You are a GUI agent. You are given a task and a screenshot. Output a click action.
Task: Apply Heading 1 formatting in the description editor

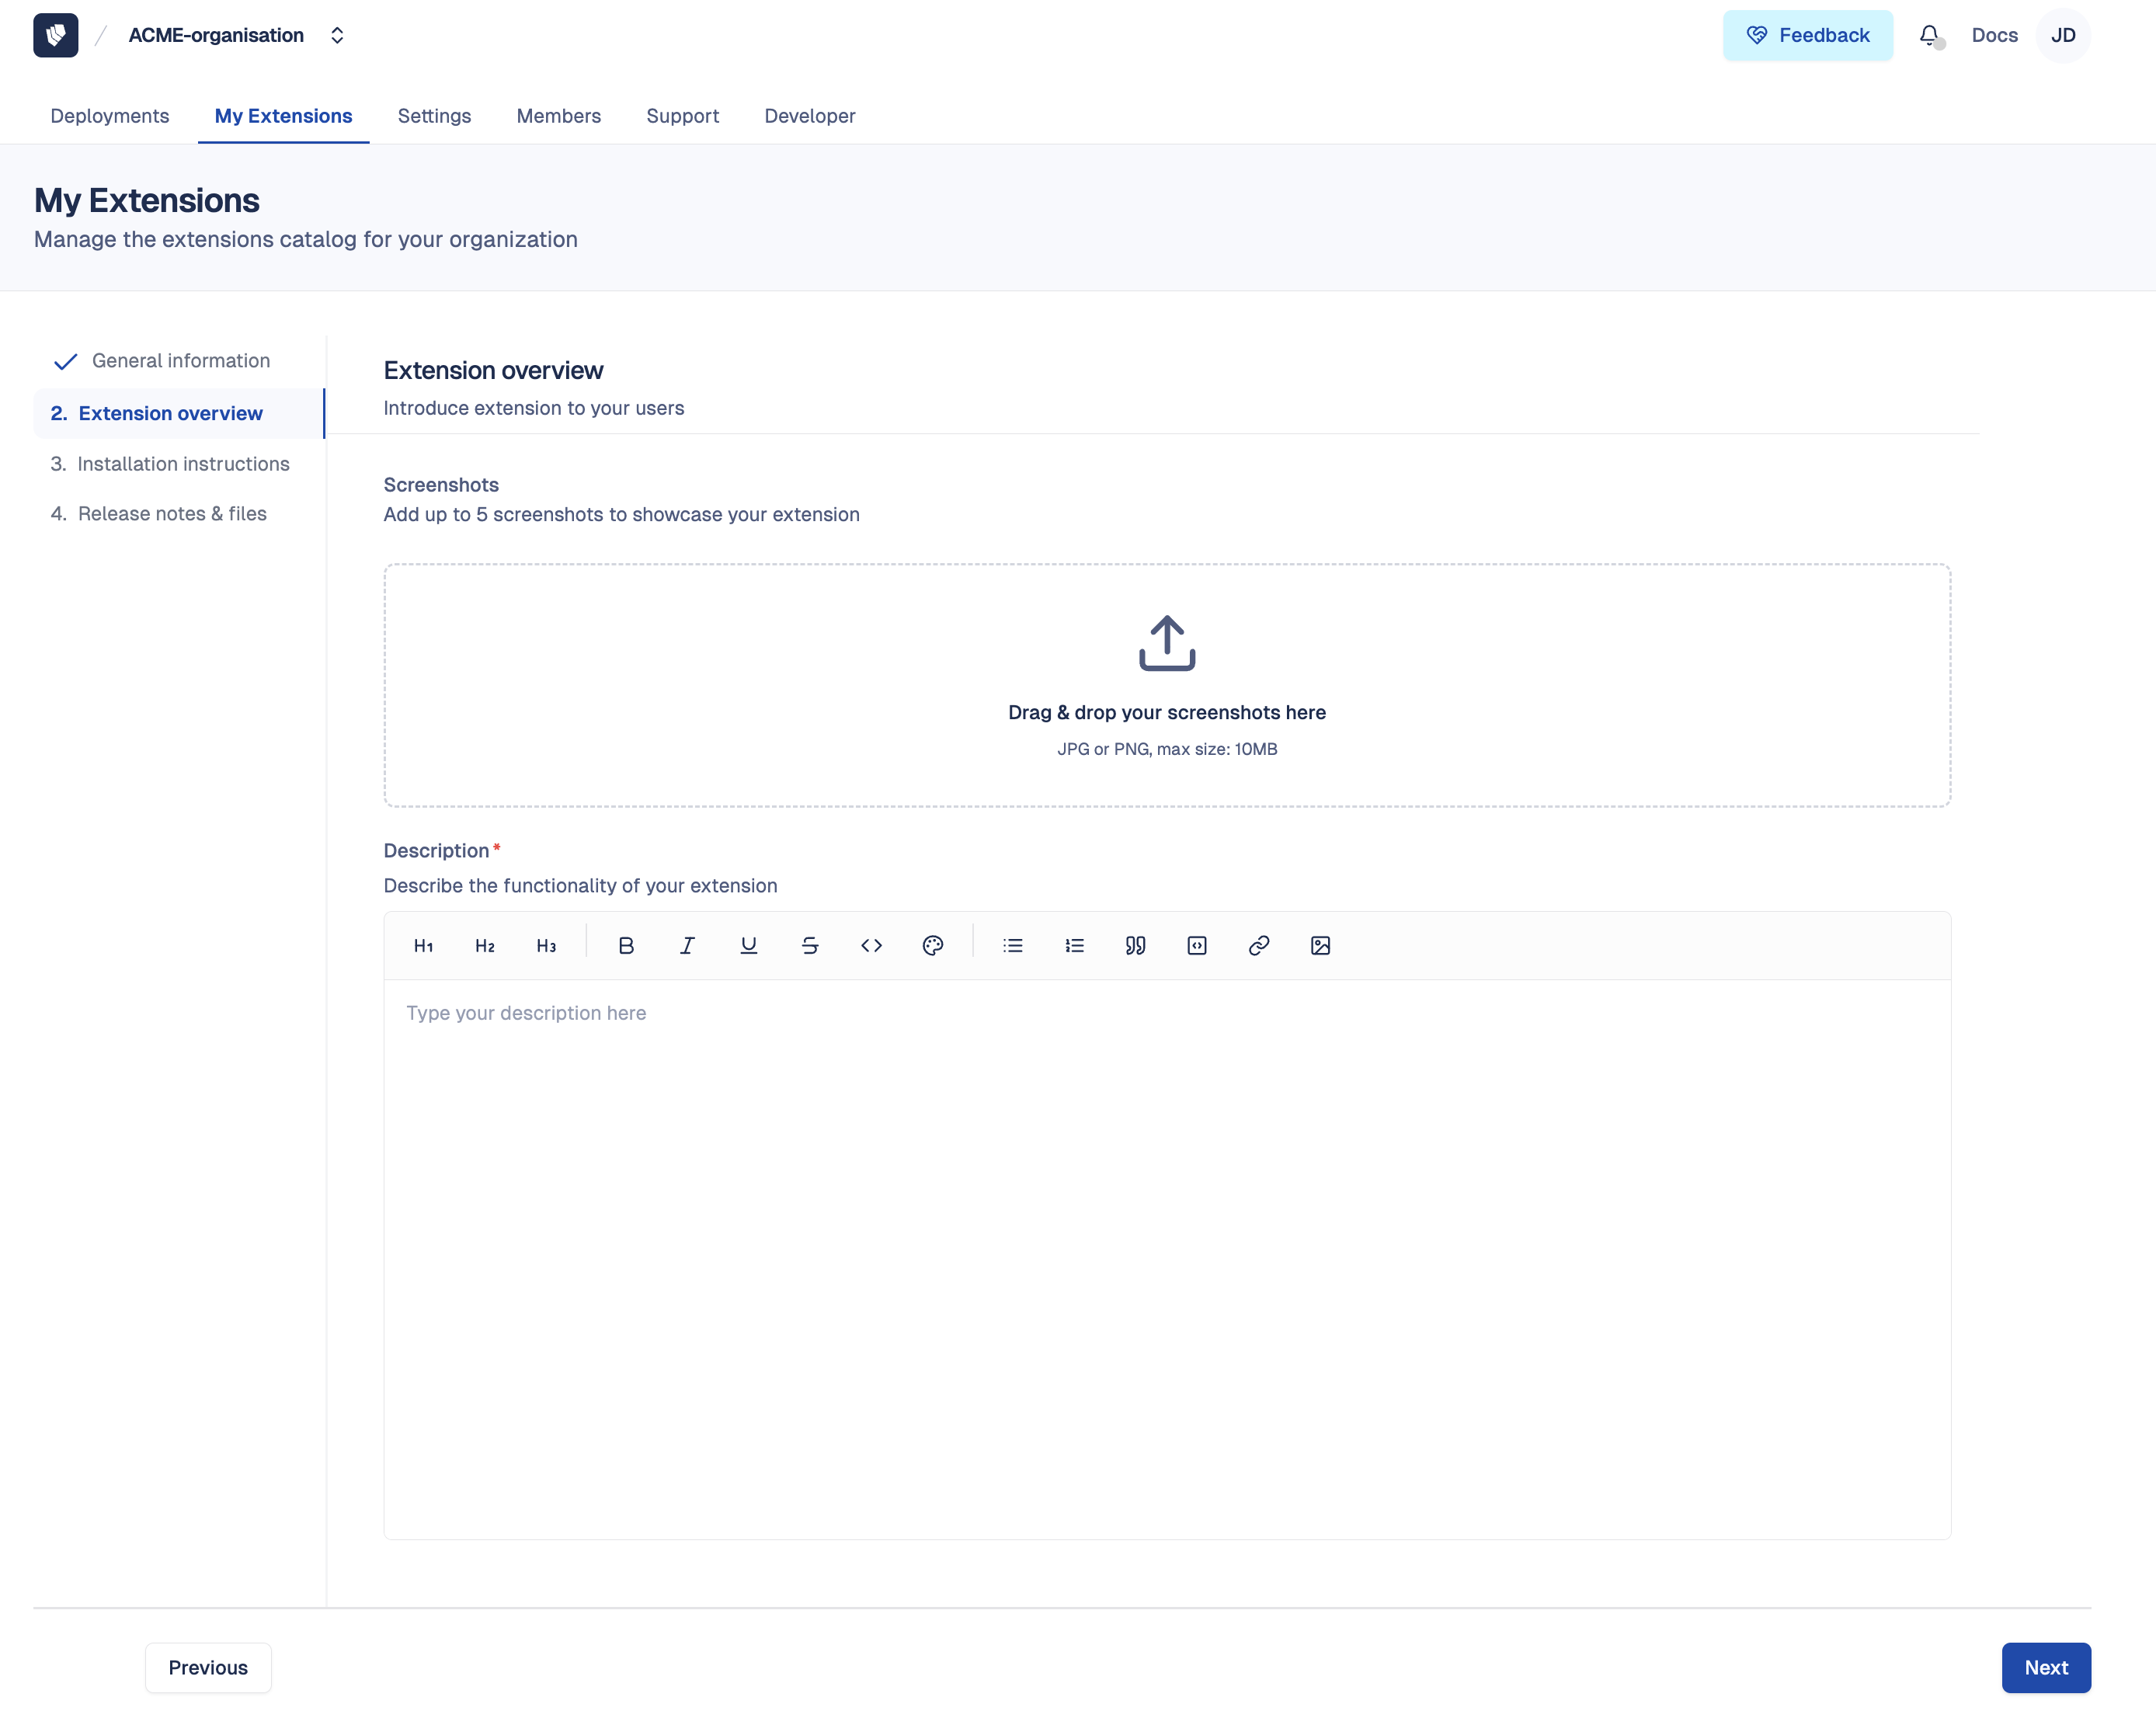click(424, 945)
